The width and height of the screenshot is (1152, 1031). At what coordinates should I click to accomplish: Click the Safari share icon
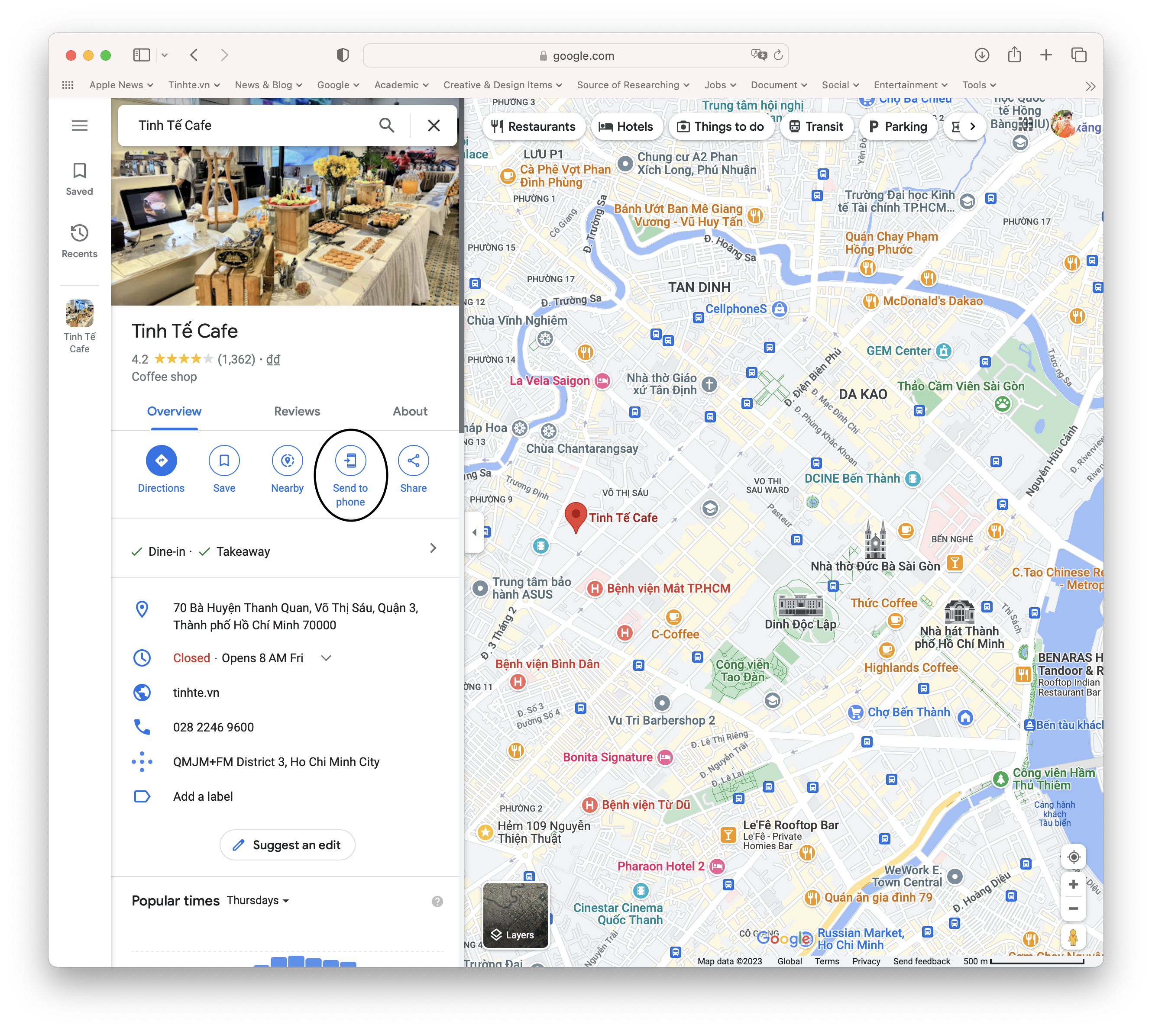pos(1014,55)
